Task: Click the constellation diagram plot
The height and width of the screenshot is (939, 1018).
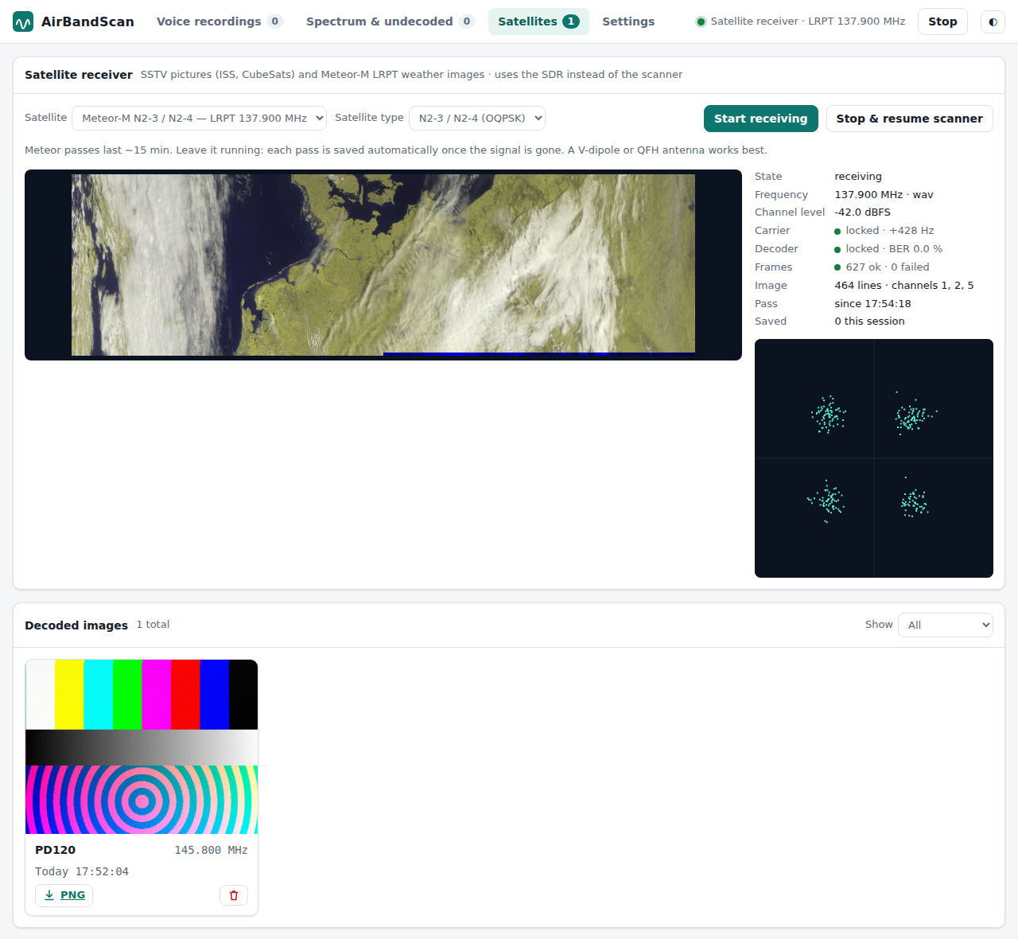Action: pos(874,458)
